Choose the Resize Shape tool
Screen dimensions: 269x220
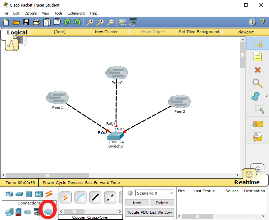259,110
